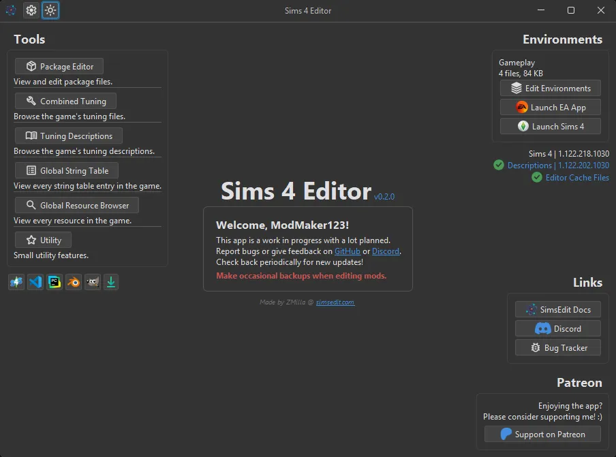This screenshot has width=616, height=457.
Task: Launch Blender from its icon
Action: tap(74, 282)
